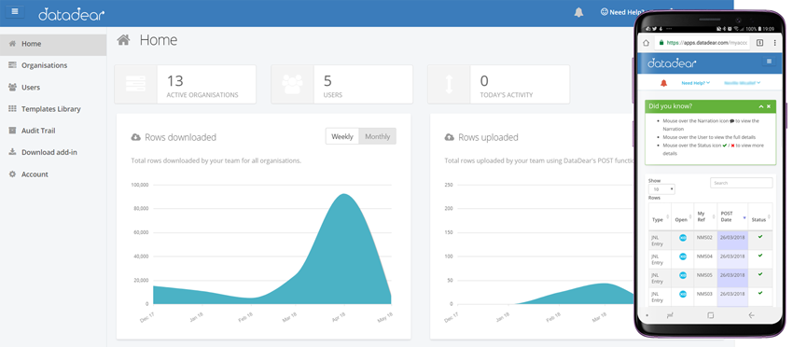The width and height of the screenshot is (793, 347).
Task: Tap the Android back navigation button
Action: pos(752,315)
